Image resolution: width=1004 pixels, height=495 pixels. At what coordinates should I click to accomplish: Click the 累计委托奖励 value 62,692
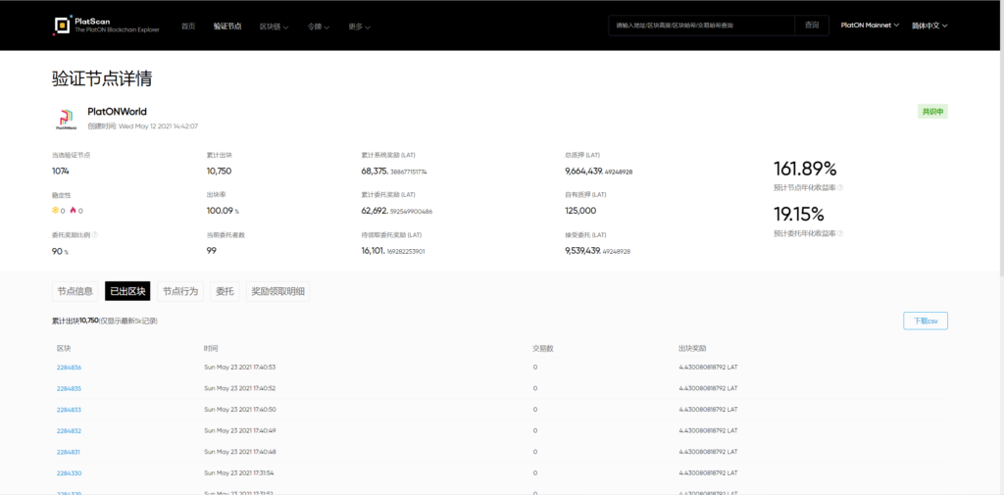(397, 211)
